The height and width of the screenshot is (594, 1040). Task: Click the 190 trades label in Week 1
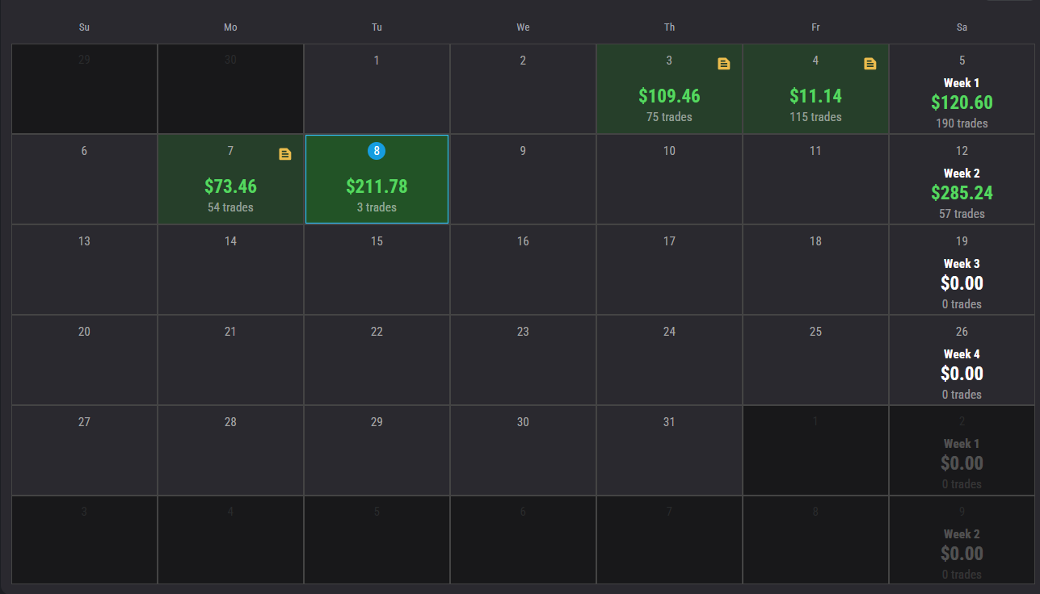point(962,123)
